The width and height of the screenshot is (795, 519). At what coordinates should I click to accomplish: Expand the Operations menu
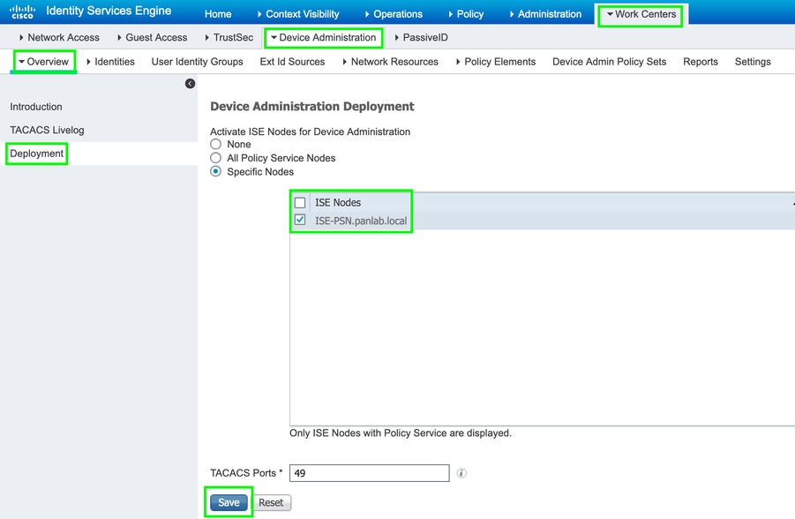tap(394, 14)
